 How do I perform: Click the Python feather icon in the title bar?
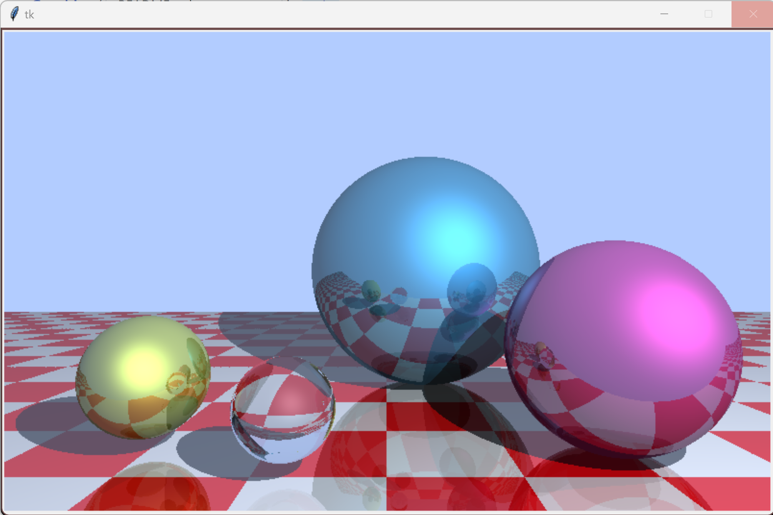tap(14, 14)
